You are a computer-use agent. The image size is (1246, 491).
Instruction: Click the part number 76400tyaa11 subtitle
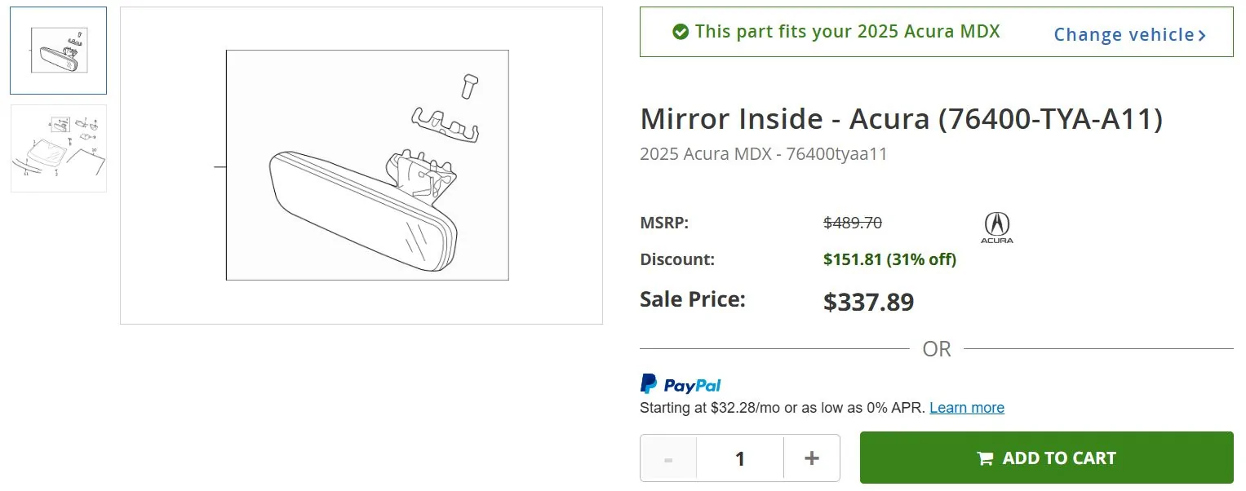764,153
